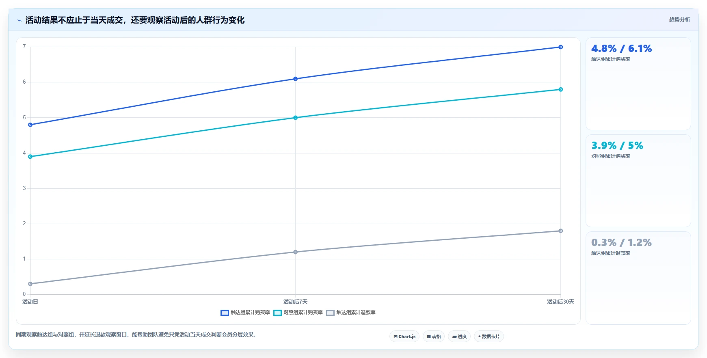Click the 活动日 x-axis label
Image resolution: width=707 pixels, height=358 pixels.
(30, 302)
